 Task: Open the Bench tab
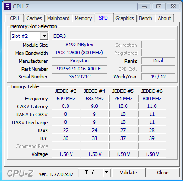146,18
